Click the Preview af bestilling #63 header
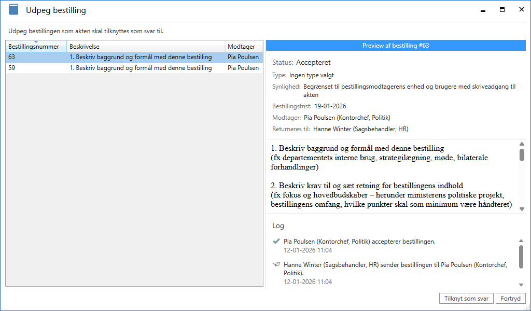This screenshot has height=311, width=531. click(x=395, y=46)
